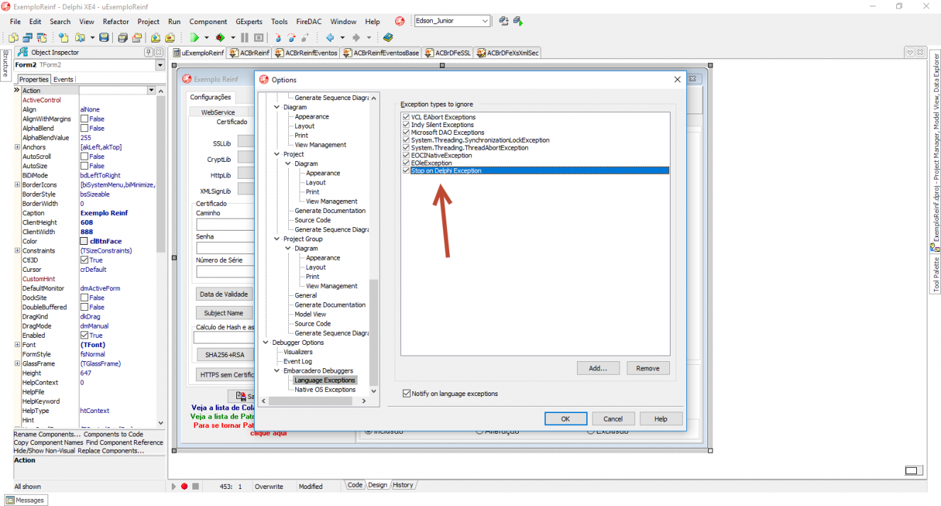Expand the Font property
This screenshot has width=941, height=506.
coord(16,345)
